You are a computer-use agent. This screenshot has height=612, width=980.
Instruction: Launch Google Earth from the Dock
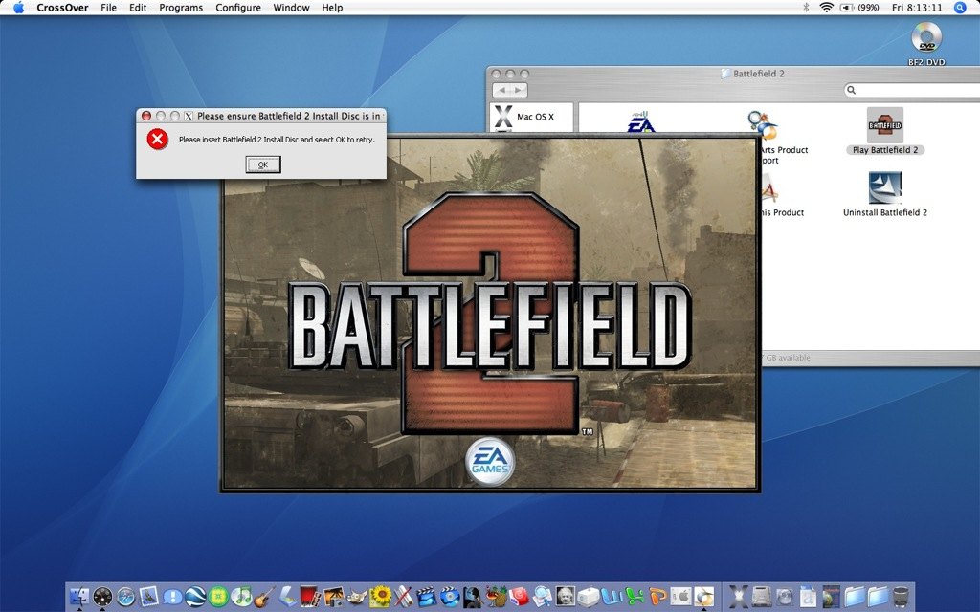[x=195, y=597]
